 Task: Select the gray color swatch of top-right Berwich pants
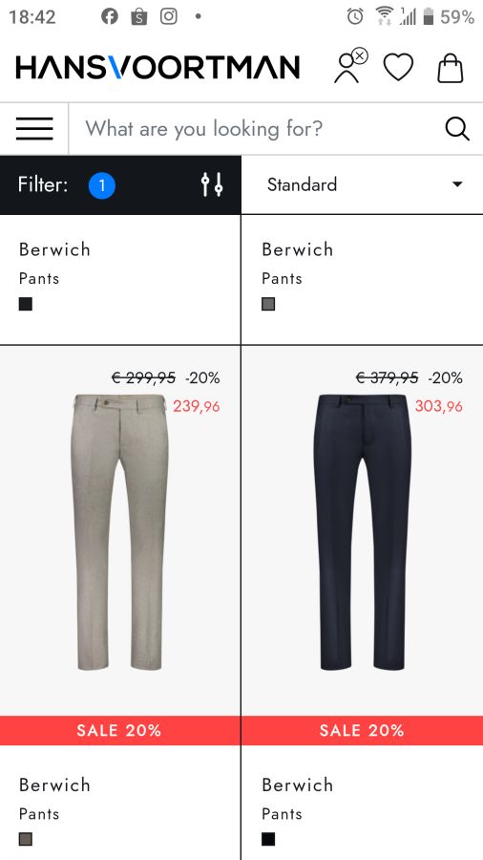point(268,305)
